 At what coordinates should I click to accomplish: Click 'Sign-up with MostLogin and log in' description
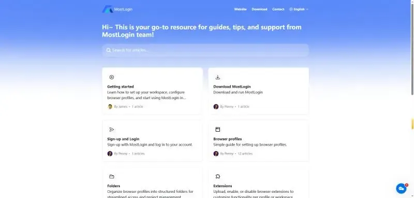(150, 145)
